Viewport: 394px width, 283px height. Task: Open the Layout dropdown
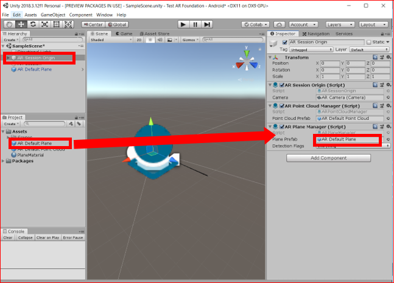(x=373, y=24)
